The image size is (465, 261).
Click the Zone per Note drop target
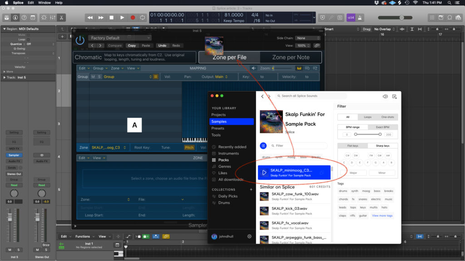[291, 58]
